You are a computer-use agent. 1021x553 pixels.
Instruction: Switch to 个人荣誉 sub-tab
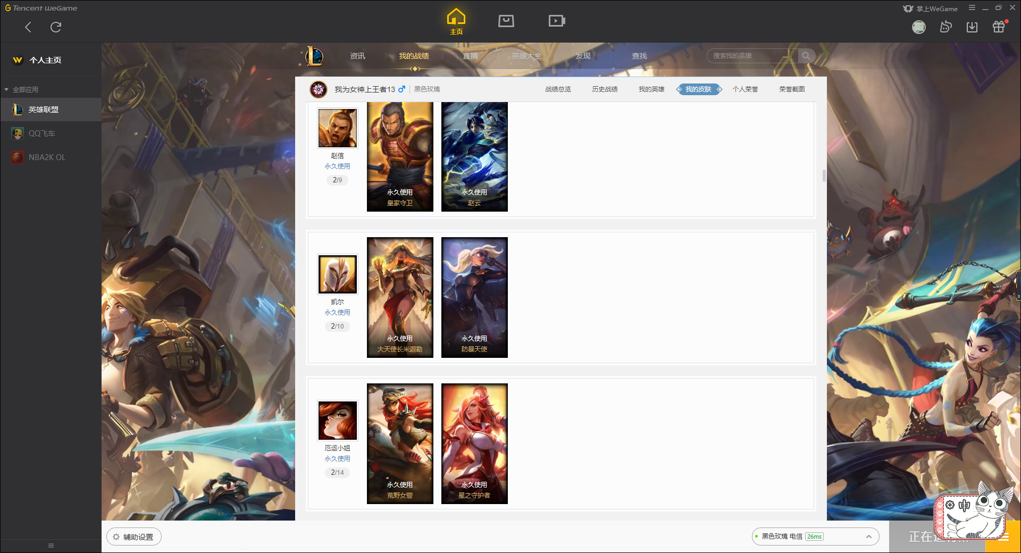click(745, 89)
